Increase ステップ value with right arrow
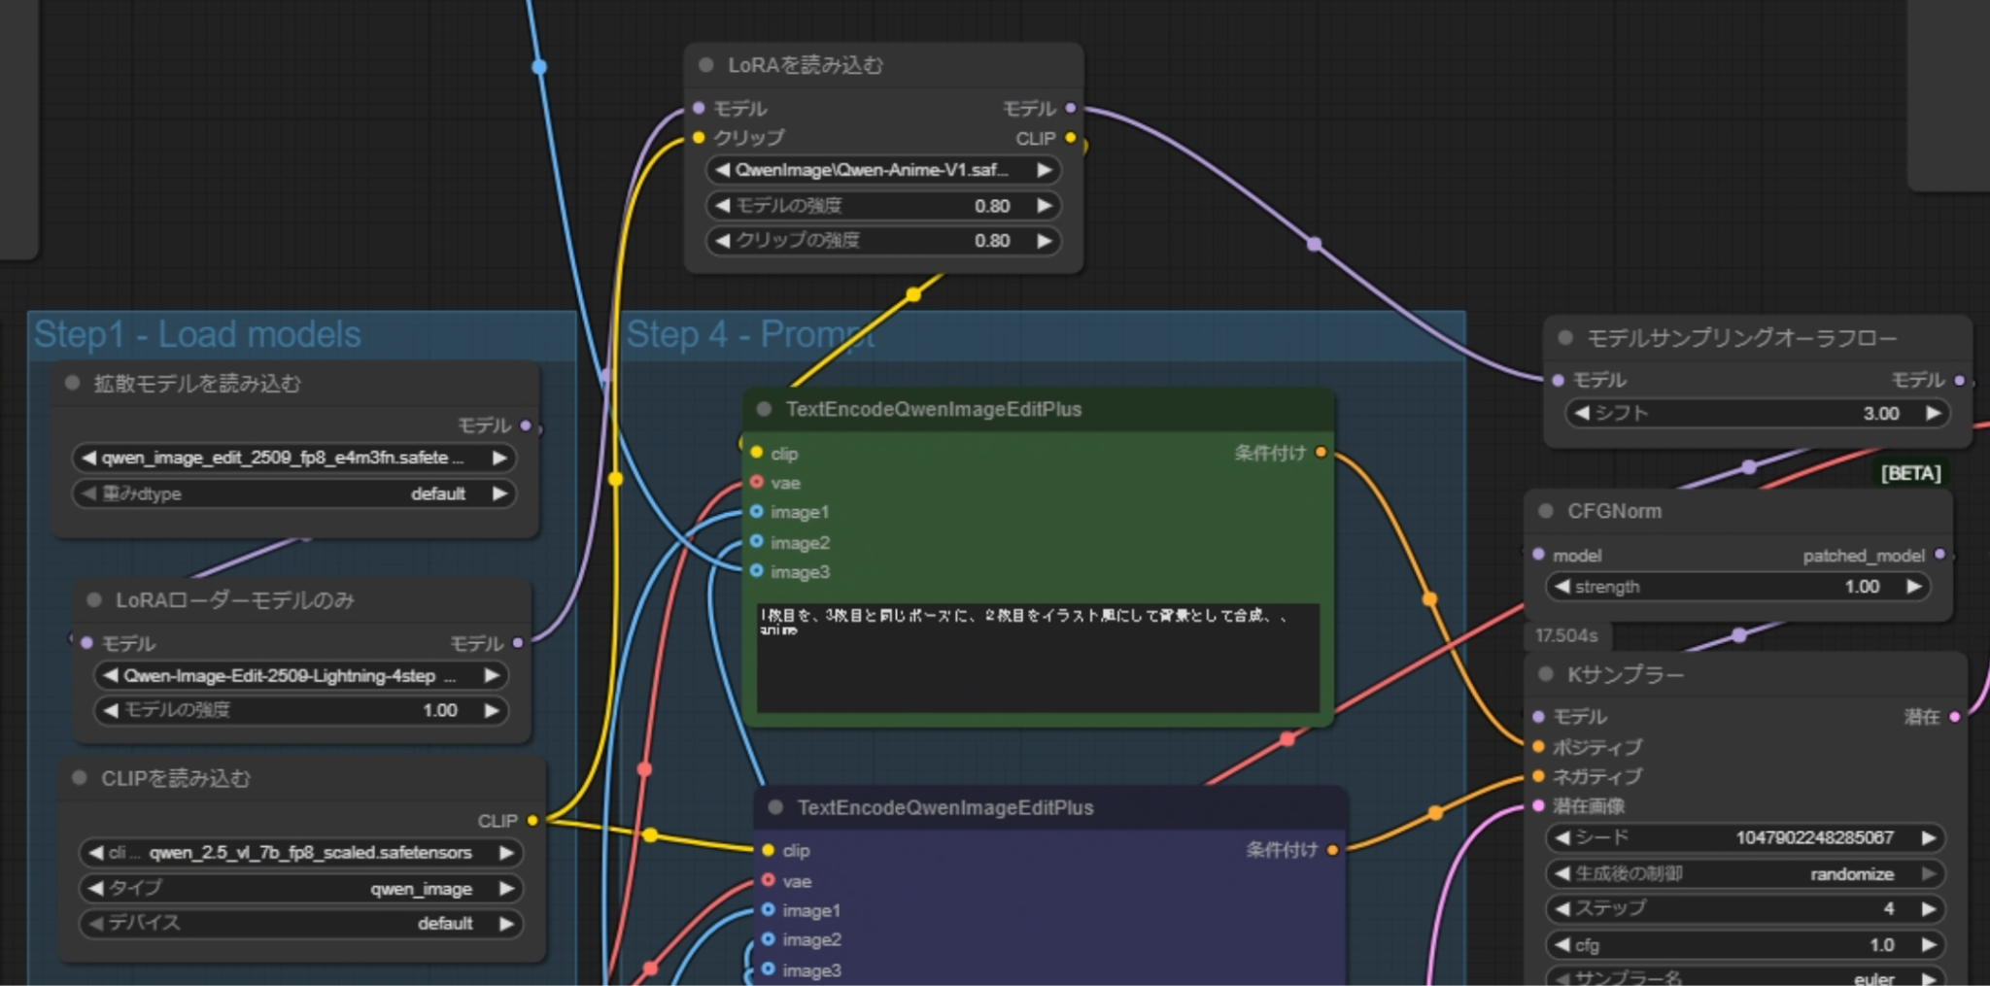 1929,908
